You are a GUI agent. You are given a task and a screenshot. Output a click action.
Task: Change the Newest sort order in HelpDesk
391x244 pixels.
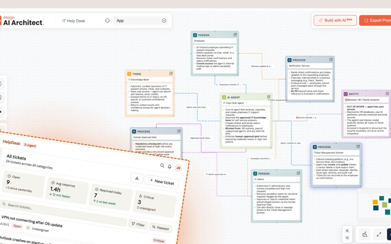(161, 228)
